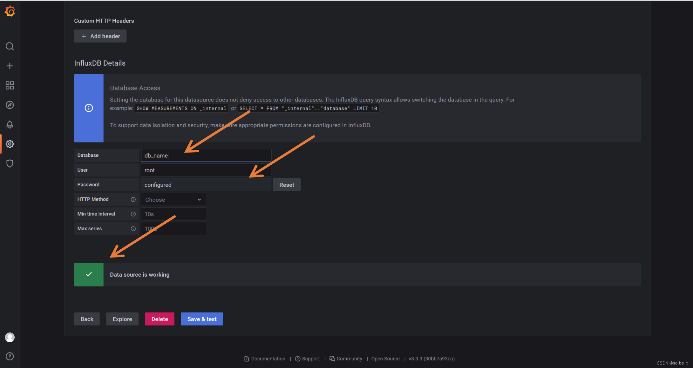Click the Add header button
The height and width of the screenshot is (368, 693).
(x=100, y=36)
